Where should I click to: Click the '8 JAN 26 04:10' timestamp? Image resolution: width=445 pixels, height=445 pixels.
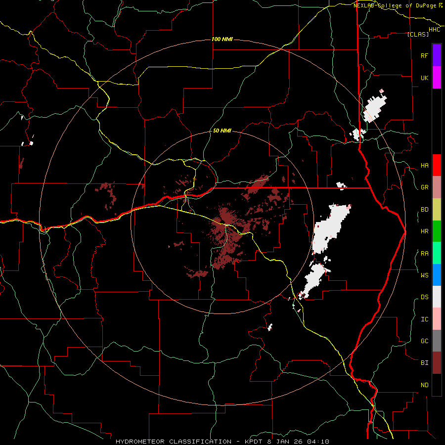(x=298, y=442)
